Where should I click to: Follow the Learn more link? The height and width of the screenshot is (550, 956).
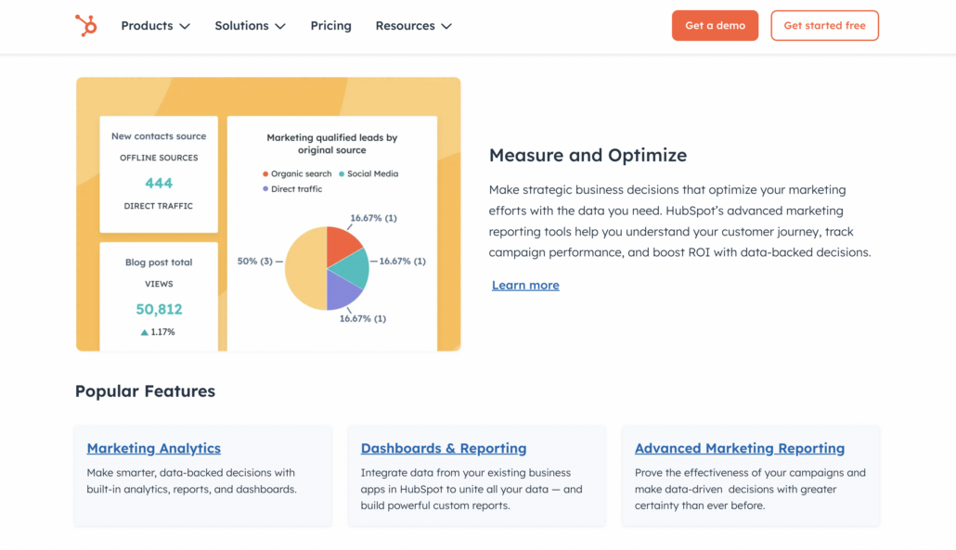tap(525, 286)
